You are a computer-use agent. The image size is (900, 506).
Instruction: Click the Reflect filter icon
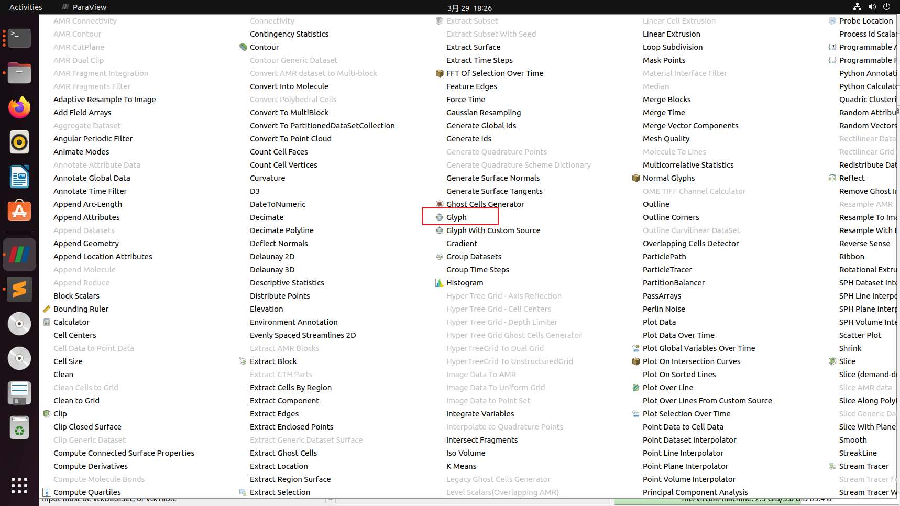[832, 178]
